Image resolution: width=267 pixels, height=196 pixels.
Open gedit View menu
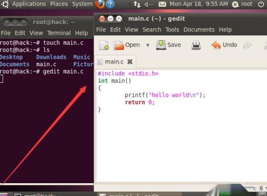[x=131, y=29]
